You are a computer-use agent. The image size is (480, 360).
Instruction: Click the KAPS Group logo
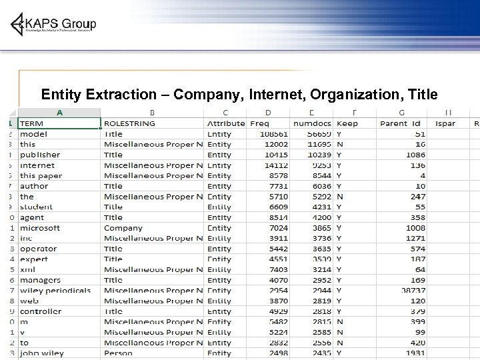tap(53, 25)
